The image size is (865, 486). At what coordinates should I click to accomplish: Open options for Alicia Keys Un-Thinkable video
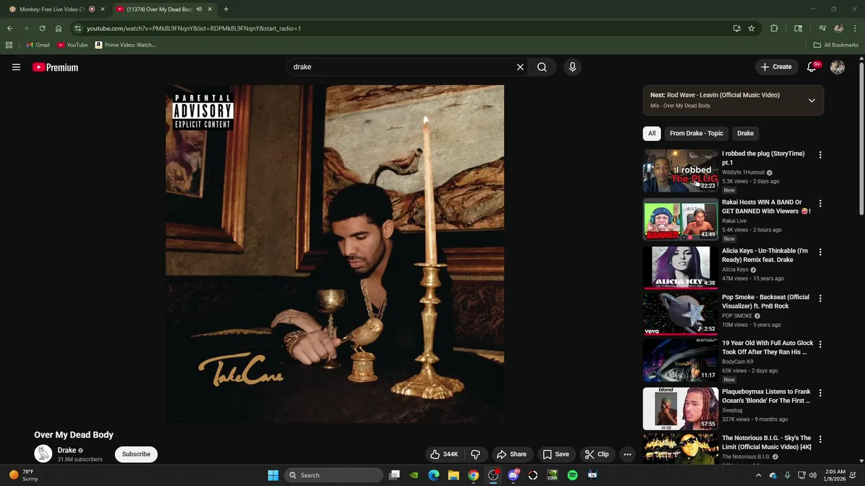tap(820, 252)
